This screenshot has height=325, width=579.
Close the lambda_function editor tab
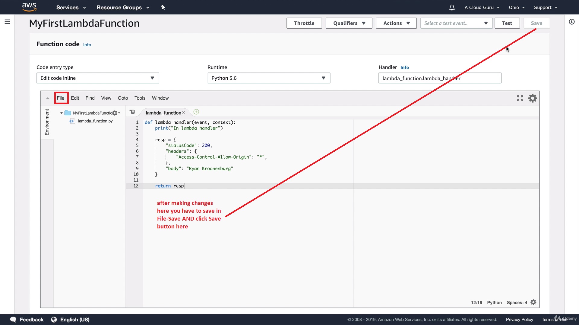(x=184, y=113)
